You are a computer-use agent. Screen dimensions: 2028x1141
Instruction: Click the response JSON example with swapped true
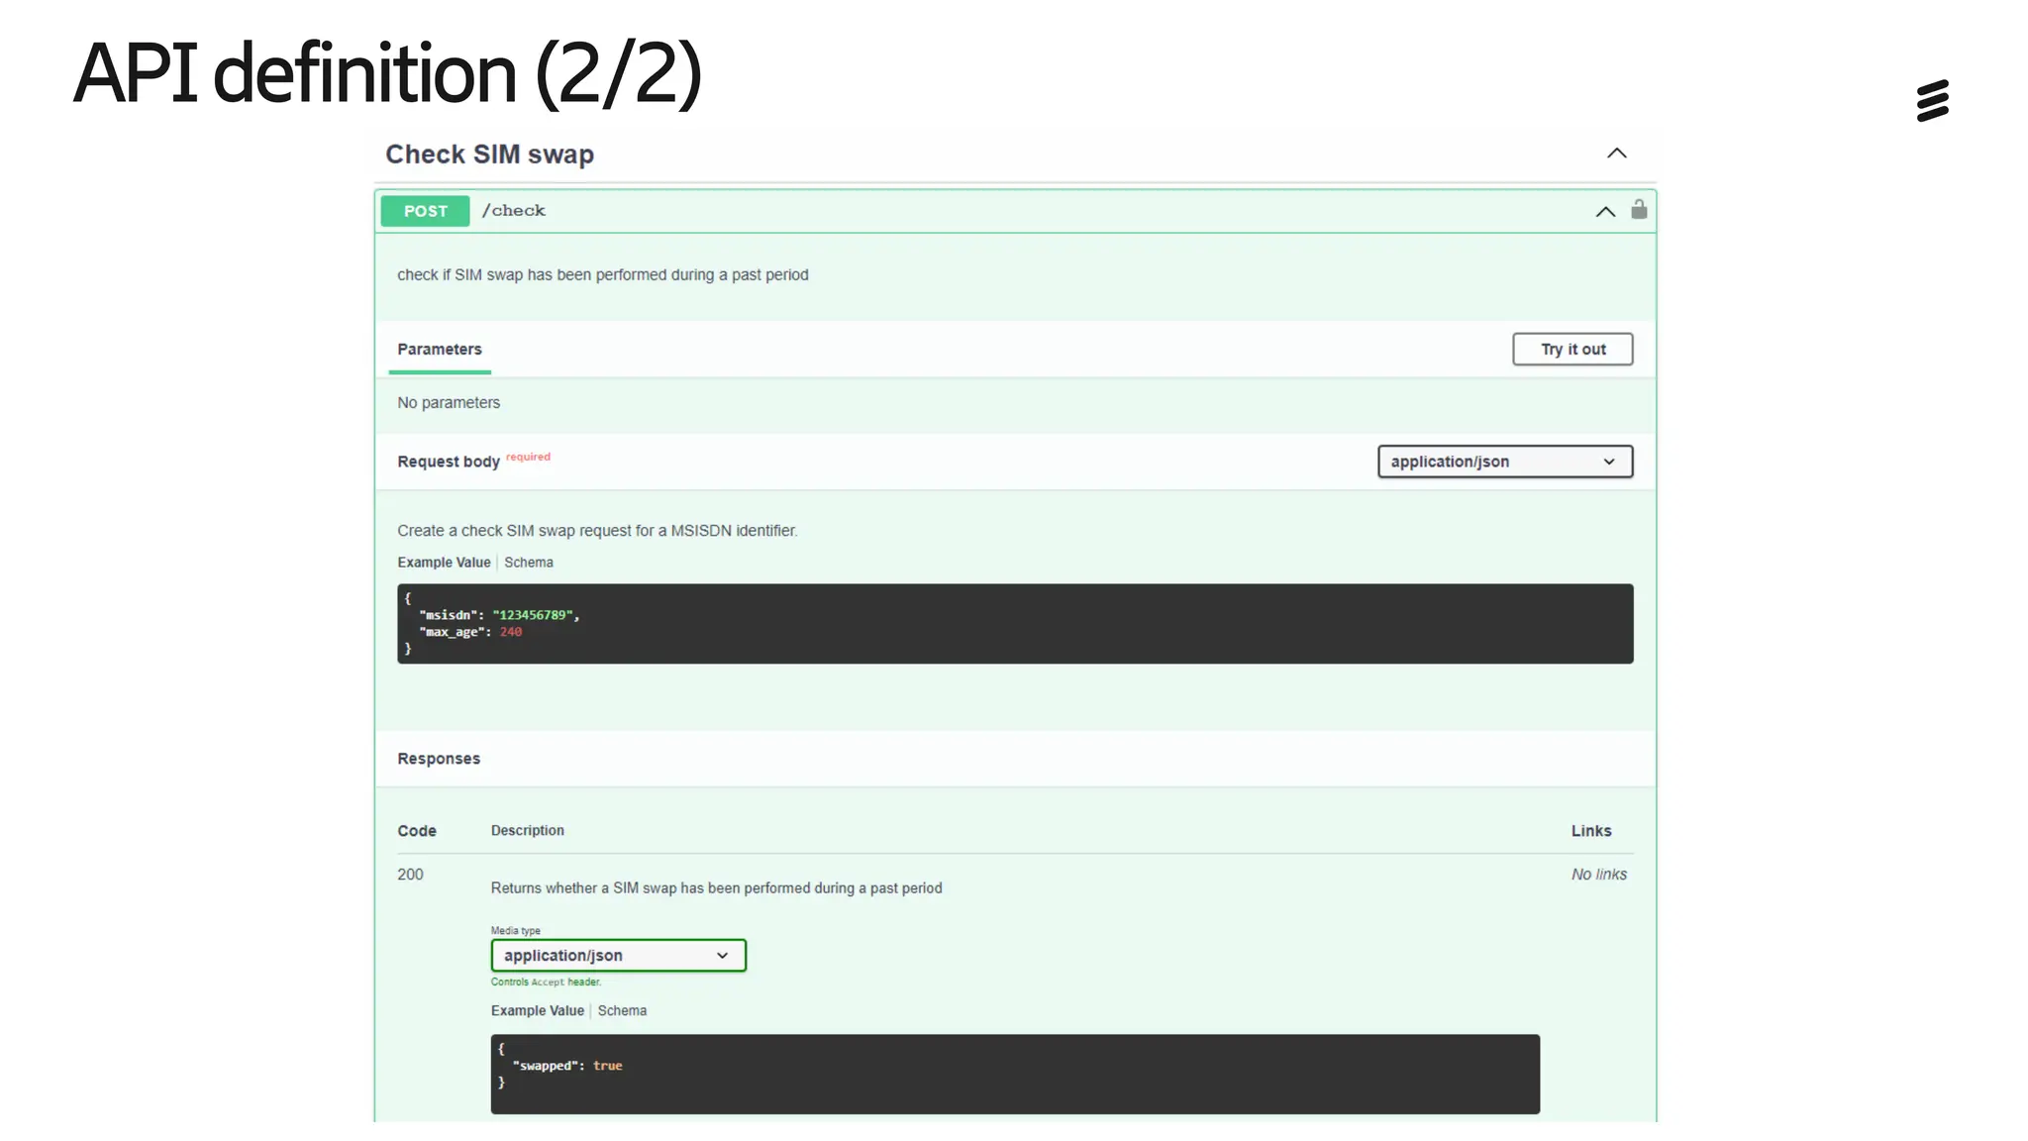point(1014,1075)
